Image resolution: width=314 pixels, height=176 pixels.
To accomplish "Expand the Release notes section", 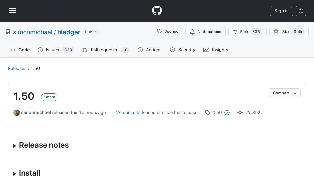I will 41,145.
